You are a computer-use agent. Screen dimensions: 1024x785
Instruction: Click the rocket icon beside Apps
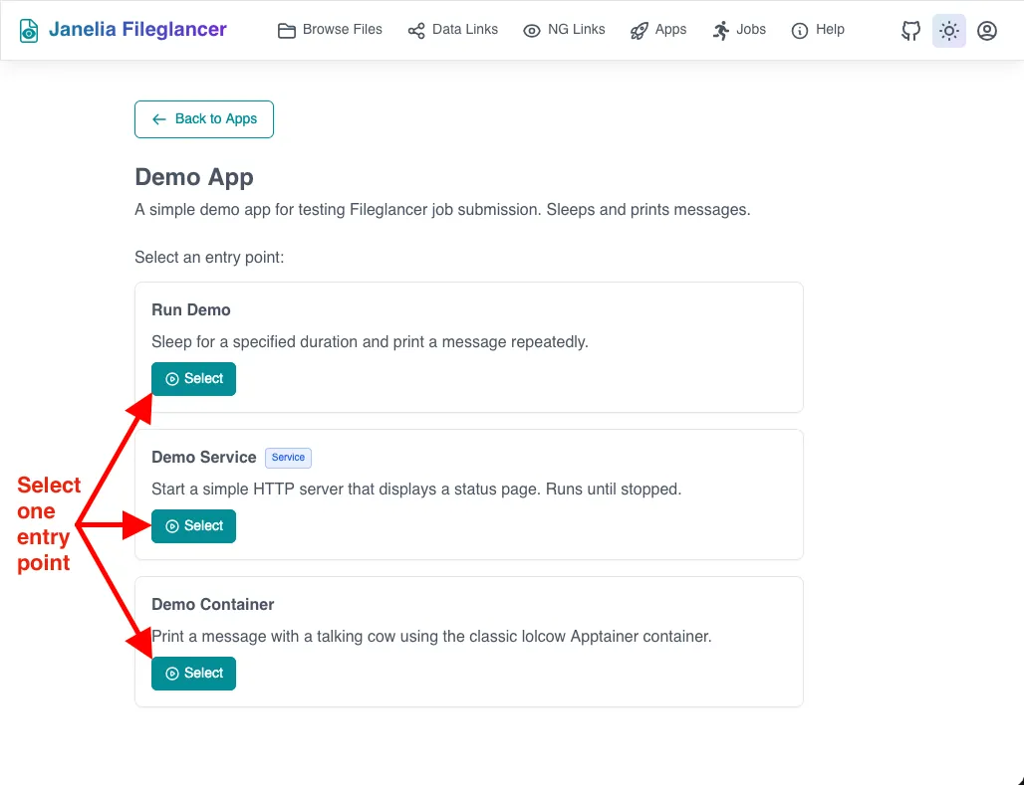pos(640,31)
